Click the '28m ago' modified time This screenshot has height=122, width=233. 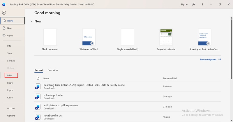click(x=167, y=96)
